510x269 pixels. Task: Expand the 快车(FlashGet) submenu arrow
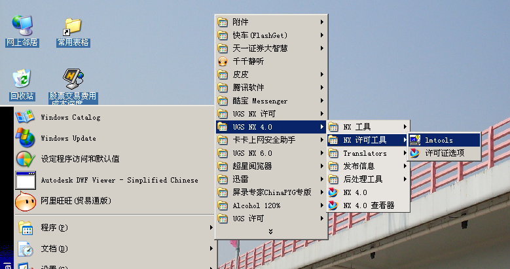(x=321, y=35)
